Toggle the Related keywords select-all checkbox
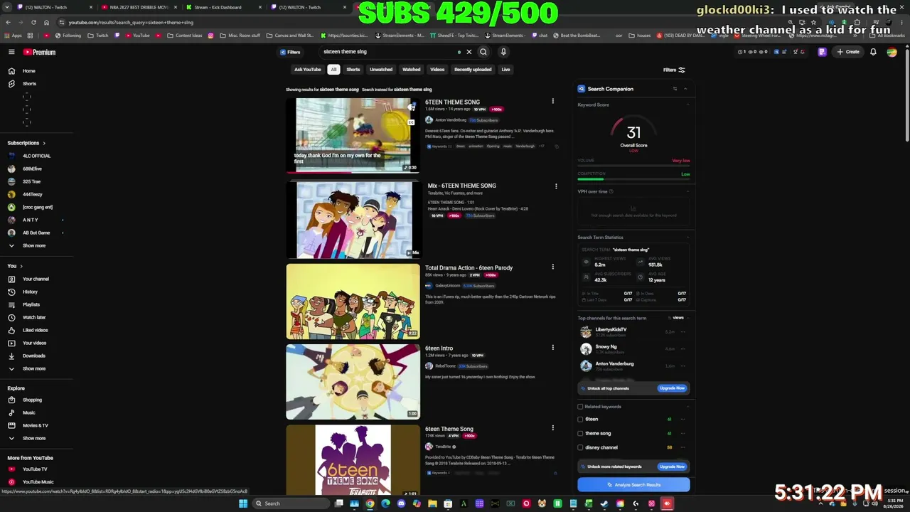The image size is (910, 512). coord(580,407)
